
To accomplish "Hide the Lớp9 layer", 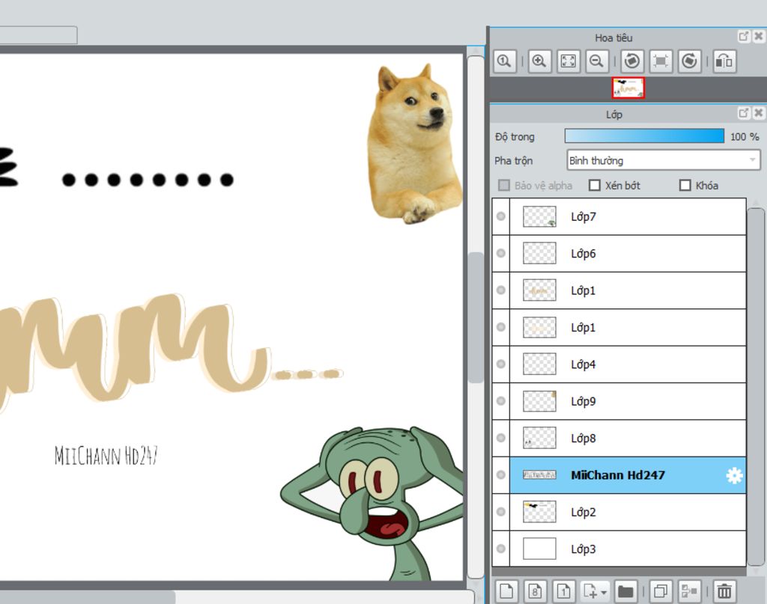I will (501, 400).
